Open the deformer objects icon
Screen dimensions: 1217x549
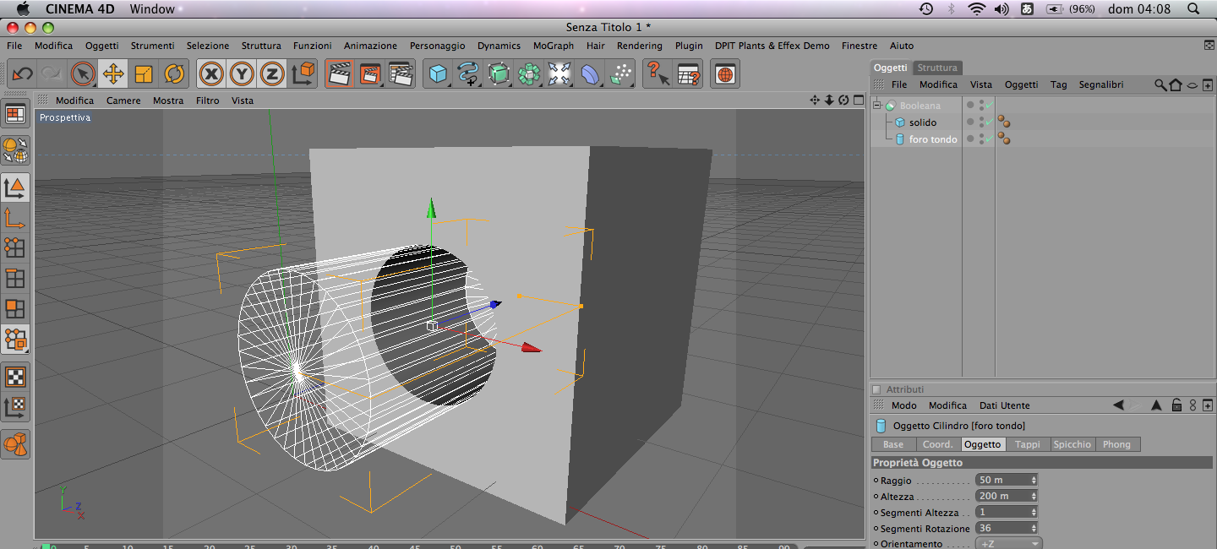[x=590, y=74]
